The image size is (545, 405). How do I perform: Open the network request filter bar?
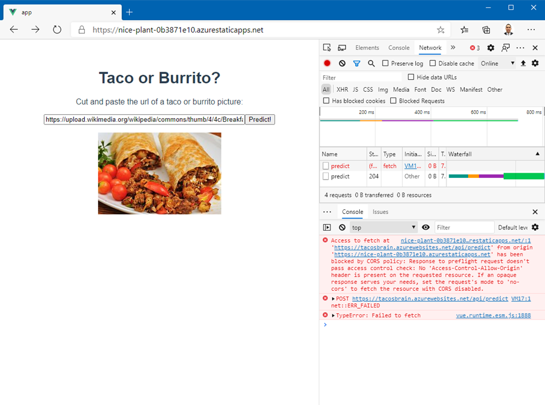click(x=356, y=63)
